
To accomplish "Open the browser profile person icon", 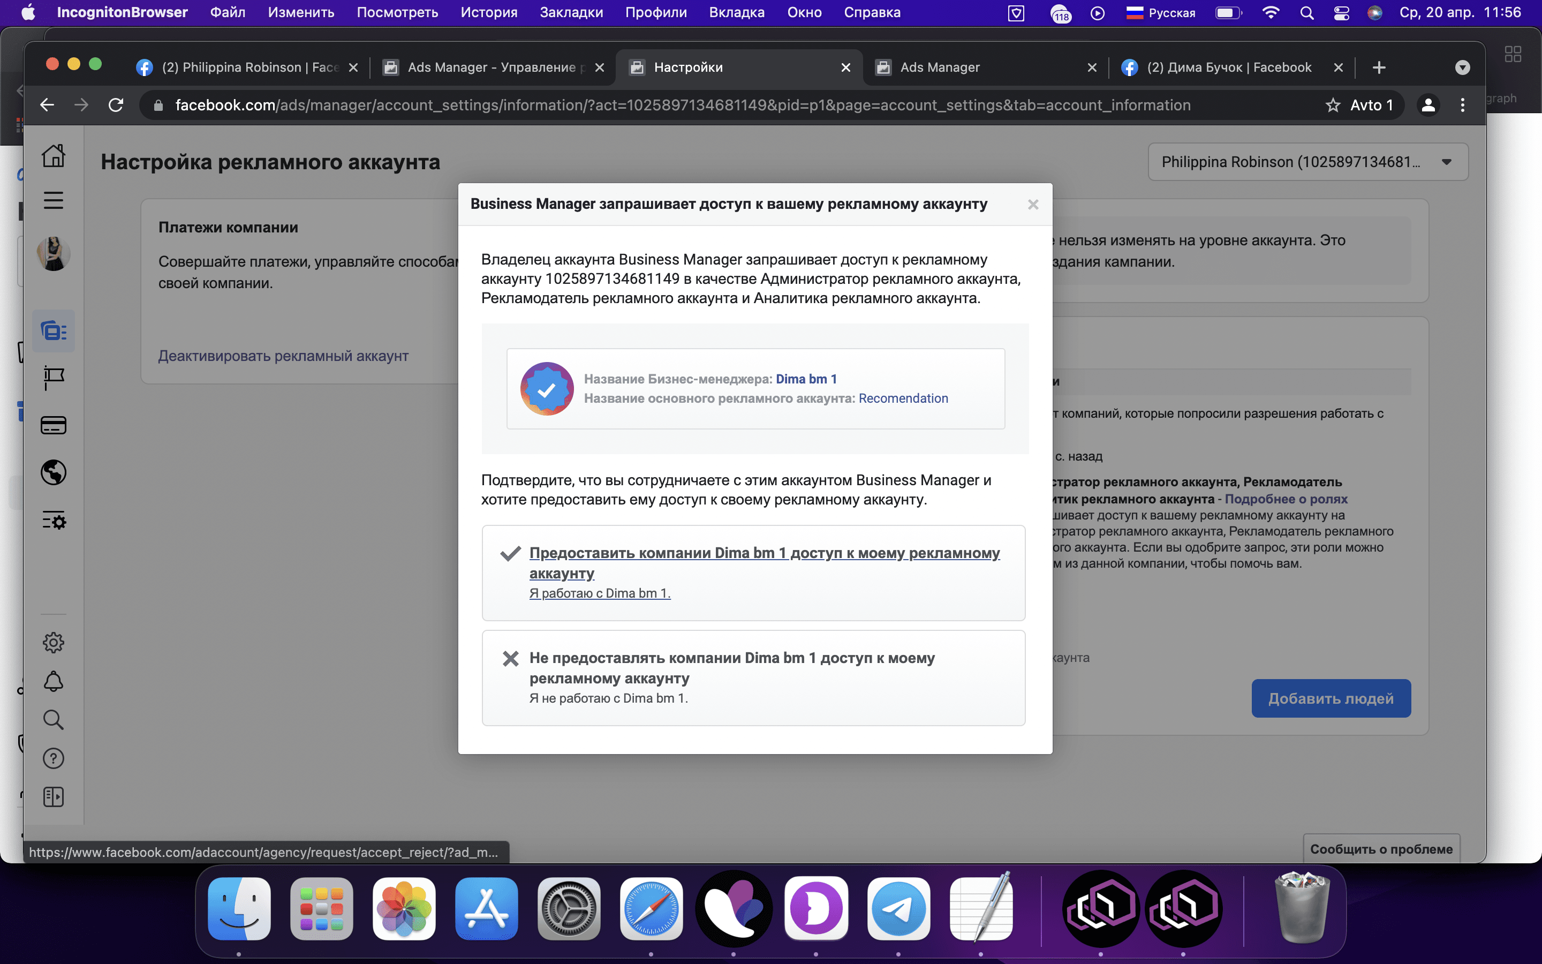I will (1428, 105).
